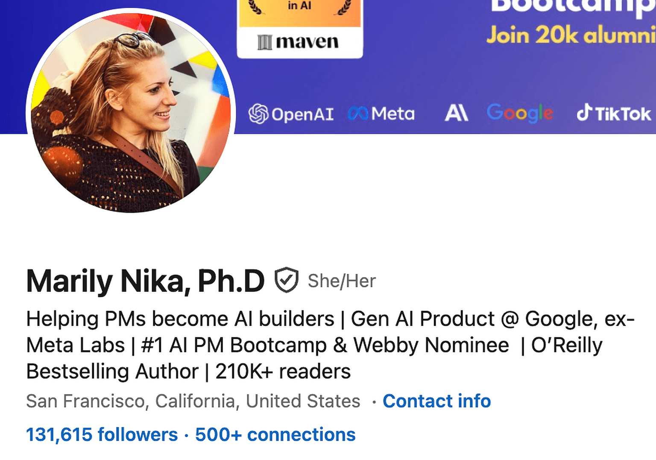Viewport: 656px width, 460px height.
Task: View the 131,615 followers list
Action: click(x=102, y=434)
